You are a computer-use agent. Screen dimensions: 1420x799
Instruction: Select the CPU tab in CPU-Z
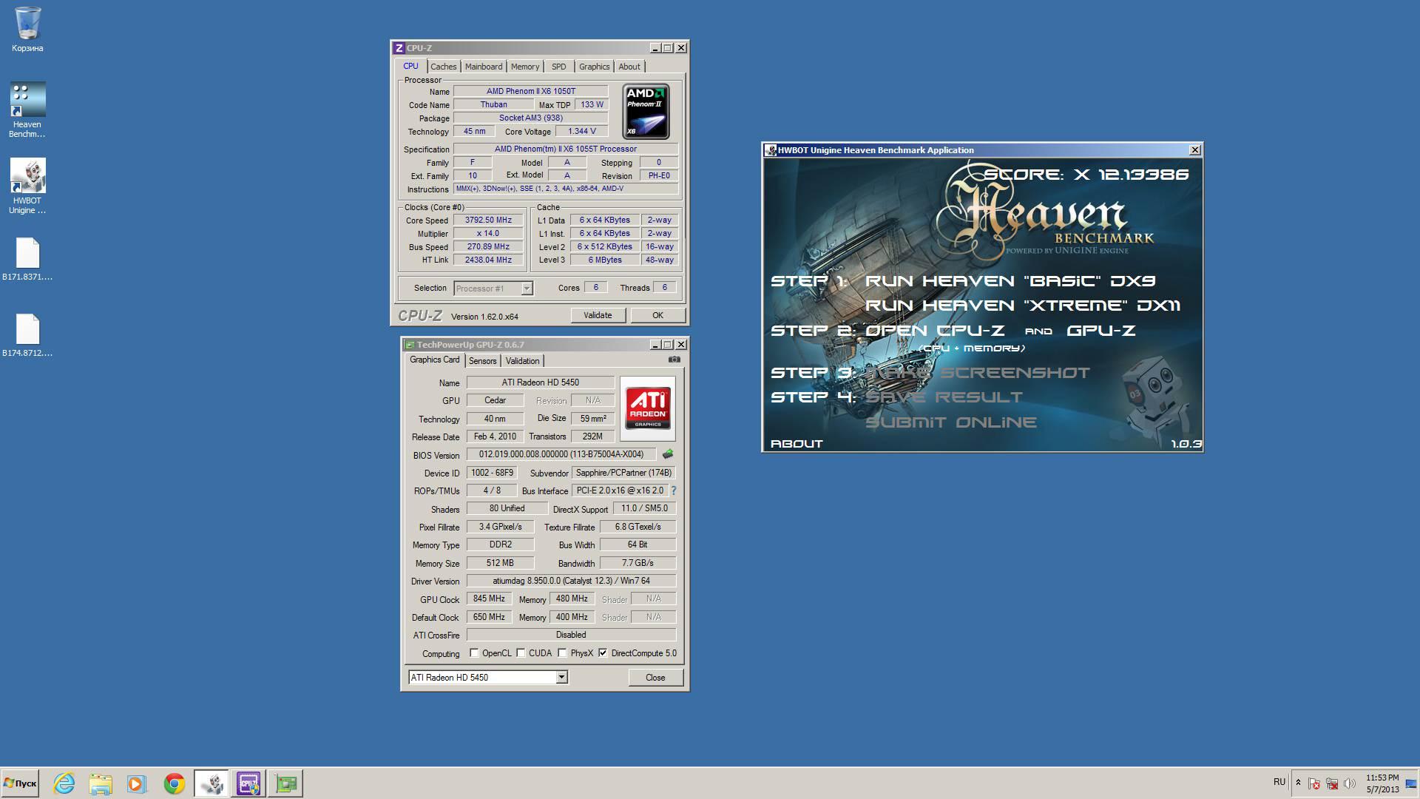click(x=410, y=66)
